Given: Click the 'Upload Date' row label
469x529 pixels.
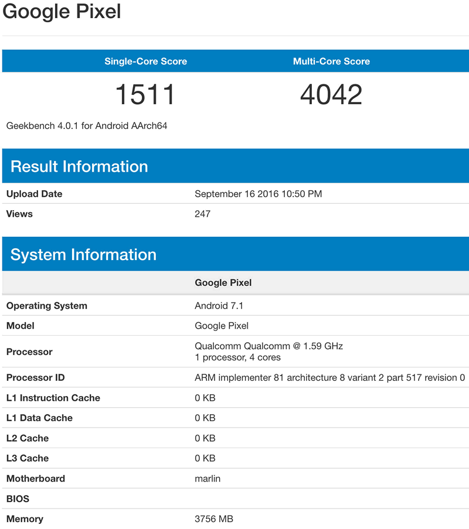Looking at the screenshot, I should (35, 194).
